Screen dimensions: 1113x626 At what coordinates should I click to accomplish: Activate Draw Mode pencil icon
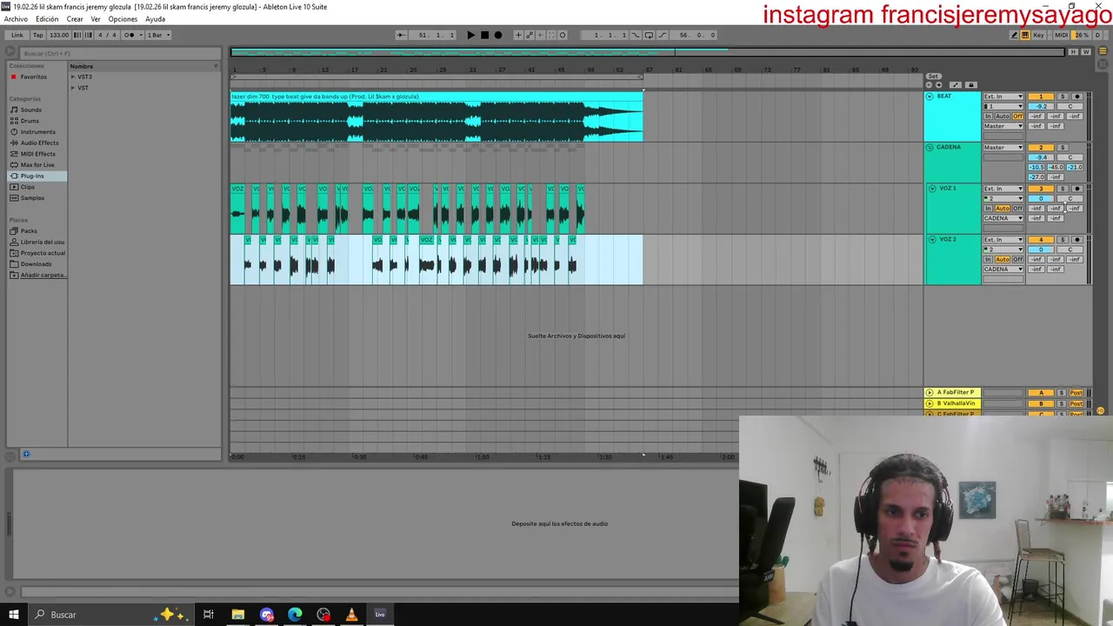point(1015,35)
